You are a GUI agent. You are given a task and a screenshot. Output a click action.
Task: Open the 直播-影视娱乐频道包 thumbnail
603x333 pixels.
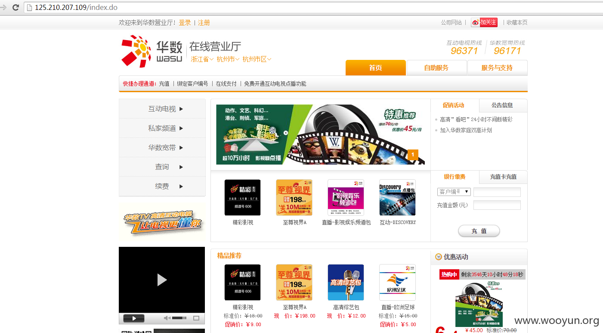(x=346, y=197)
